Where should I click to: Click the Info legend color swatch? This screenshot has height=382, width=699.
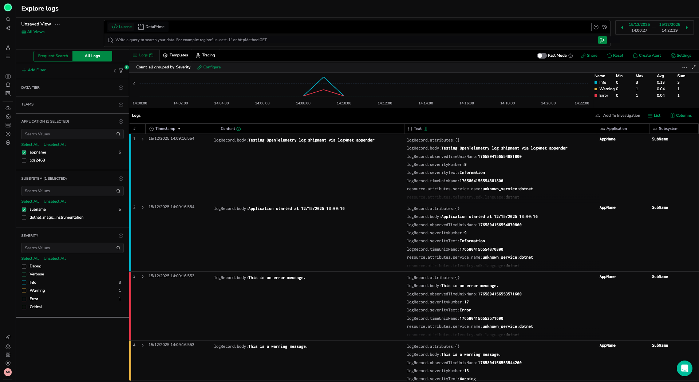596,83
